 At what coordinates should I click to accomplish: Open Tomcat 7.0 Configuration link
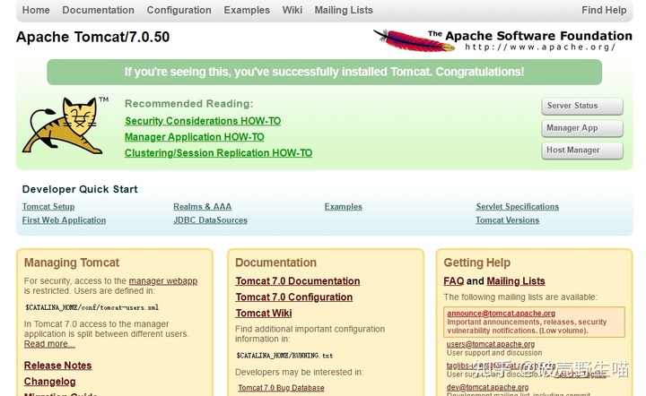(293, 297)
